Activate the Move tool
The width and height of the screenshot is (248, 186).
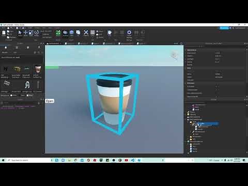coord(25,33)
